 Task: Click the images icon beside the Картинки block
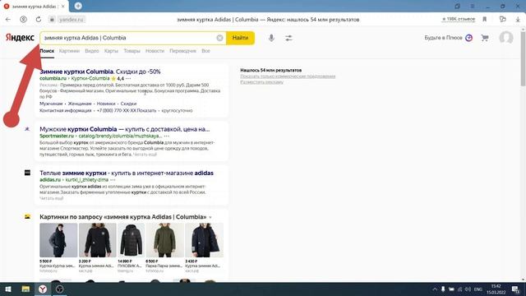[x=27, y=217]
